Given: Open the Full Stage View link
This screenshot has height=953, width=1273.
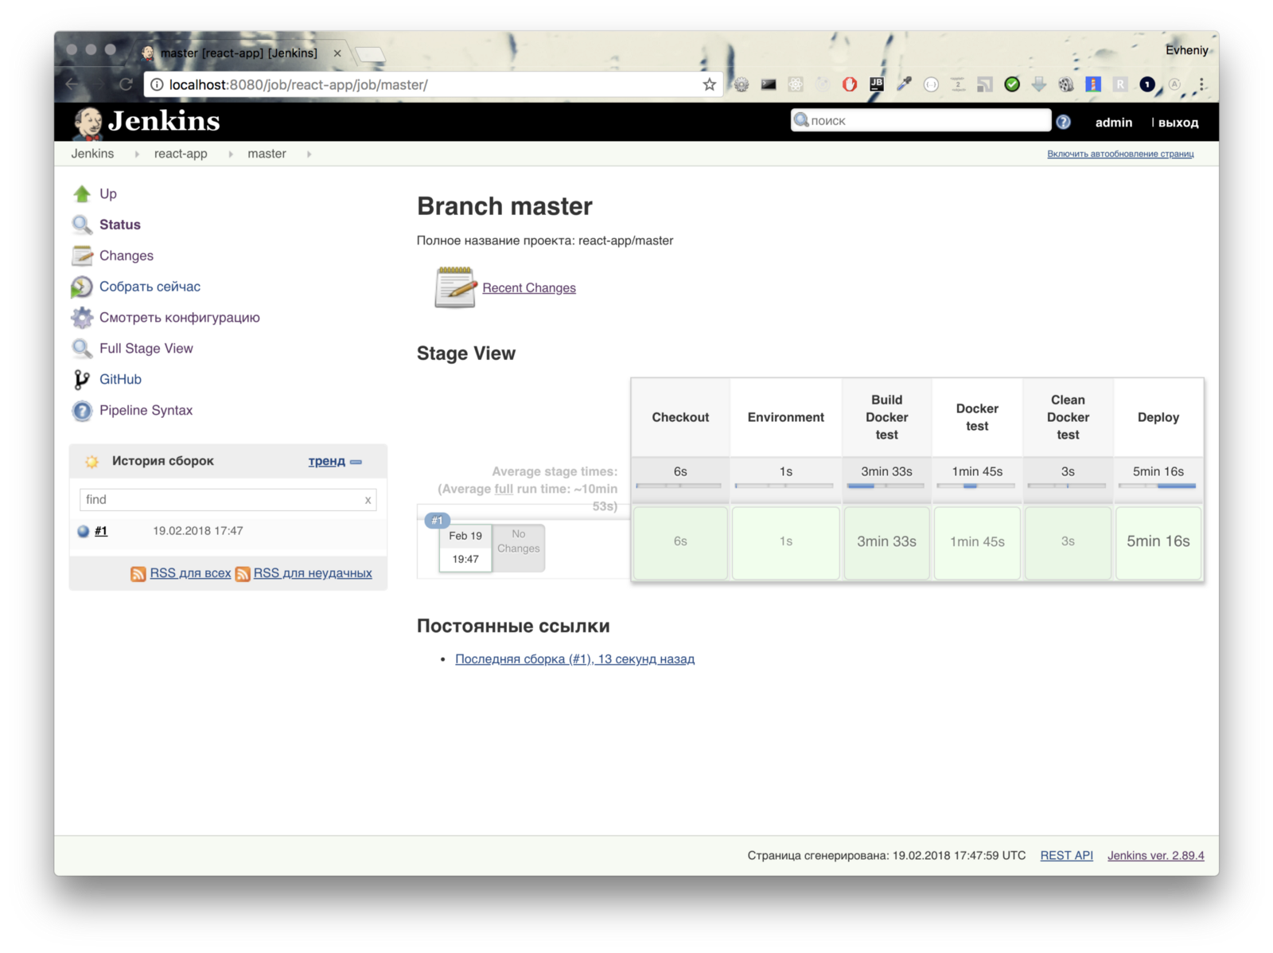Looking at the screenshot, I should [146, 349].
